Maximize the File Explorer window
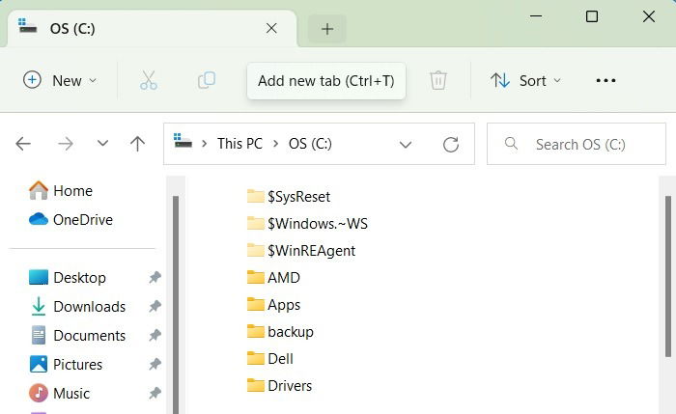 pyautogui.click(x=592, y=16)
